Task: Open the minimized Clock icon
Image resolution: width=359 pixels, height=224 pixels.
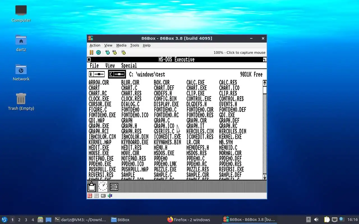Action: [103, 186]
